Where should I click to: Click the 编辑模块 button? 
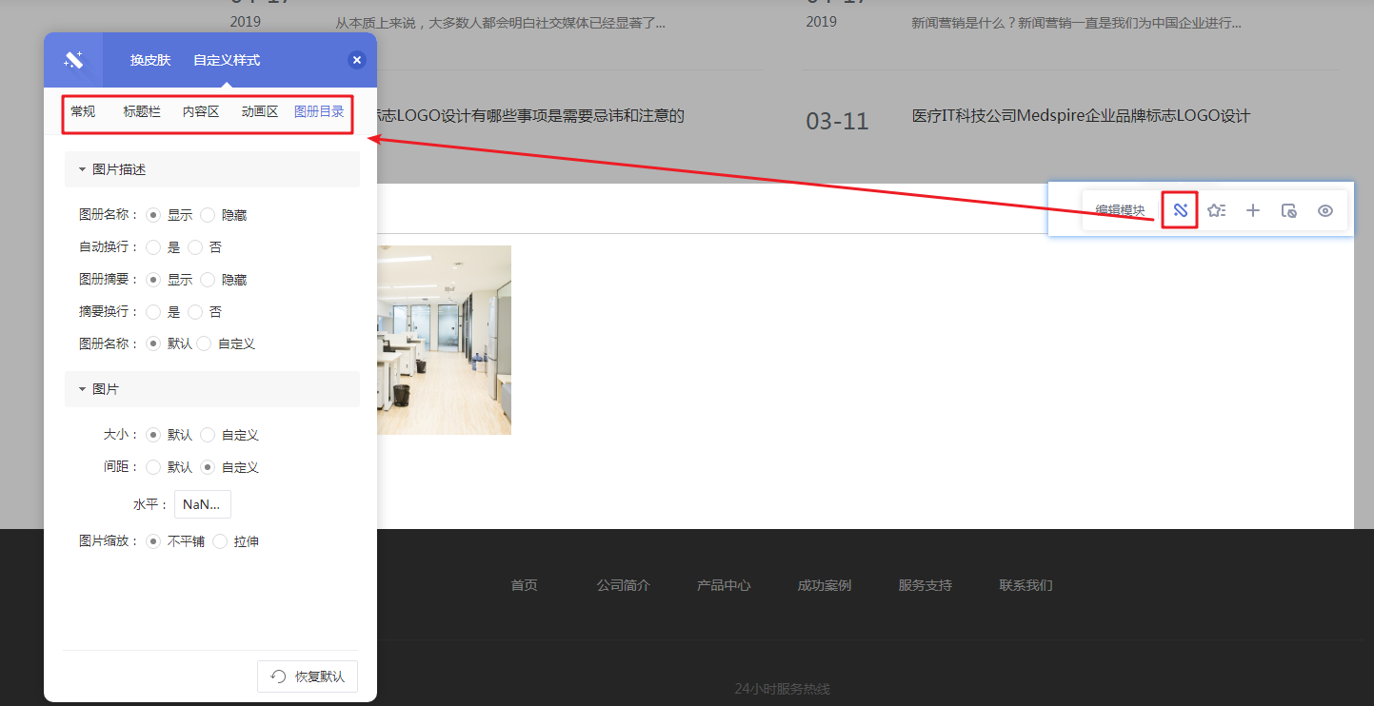1120,210
